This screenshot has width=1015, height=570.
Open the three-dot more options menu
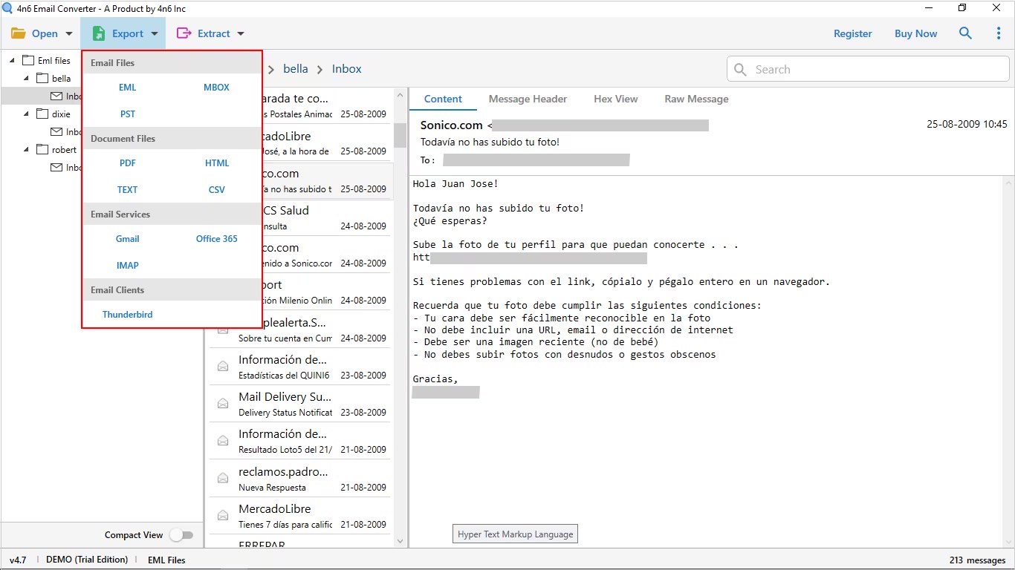(999, 33)
